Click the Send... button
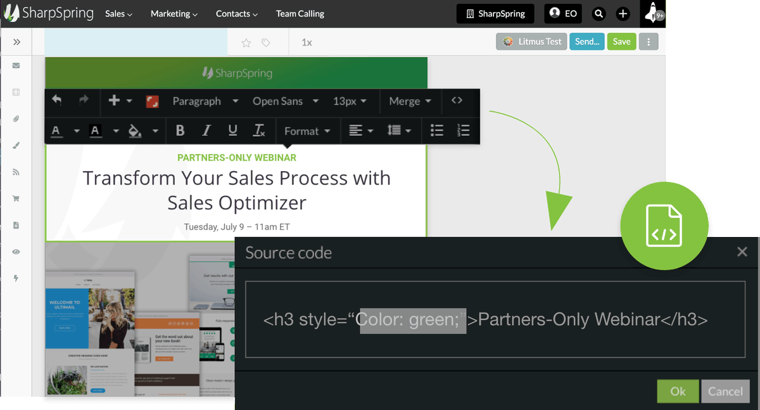Image resolution: width=760 pixels, height=410 pixels. 587,42
